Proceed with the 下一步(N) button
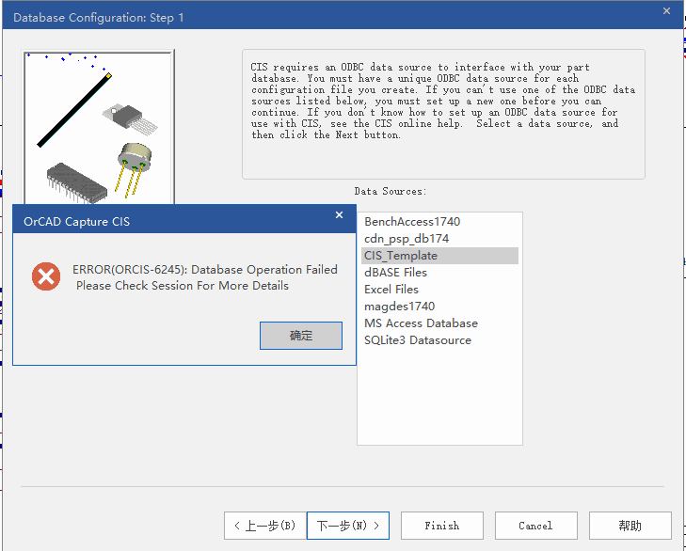 [348, 526]
